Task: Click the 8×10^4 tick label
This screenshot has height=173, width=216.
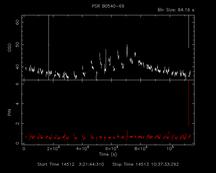Action: 141,148
